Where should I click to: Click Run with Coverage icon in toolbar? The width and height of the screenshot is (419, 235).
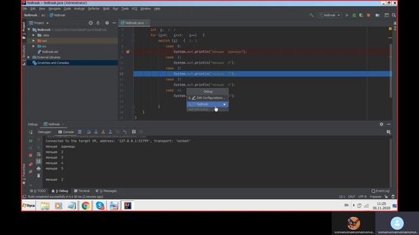(x=361, y=15)
